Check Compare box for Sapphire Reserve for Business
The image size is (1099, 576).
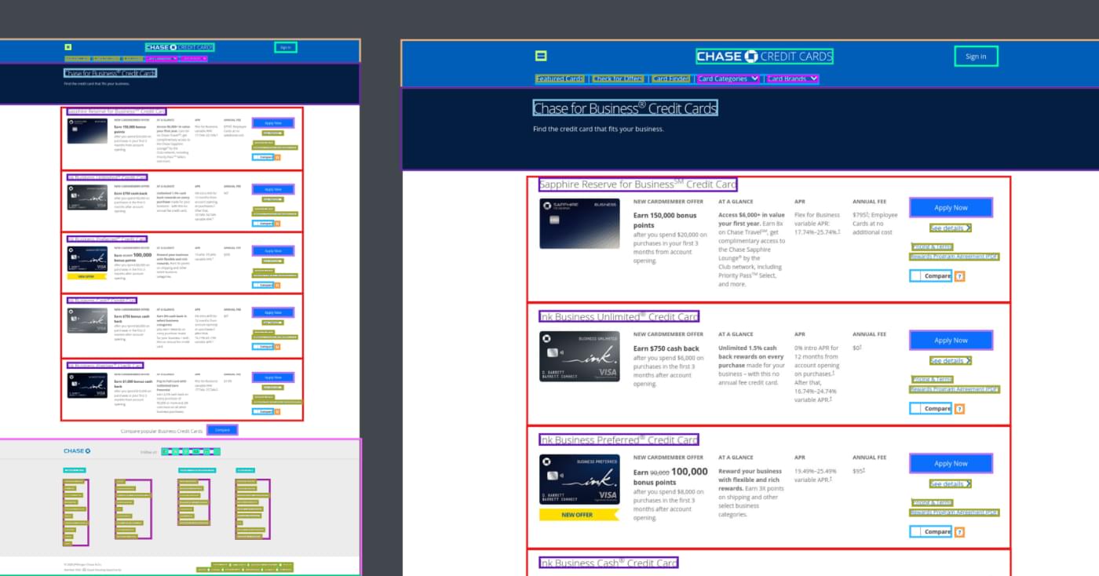916,276
